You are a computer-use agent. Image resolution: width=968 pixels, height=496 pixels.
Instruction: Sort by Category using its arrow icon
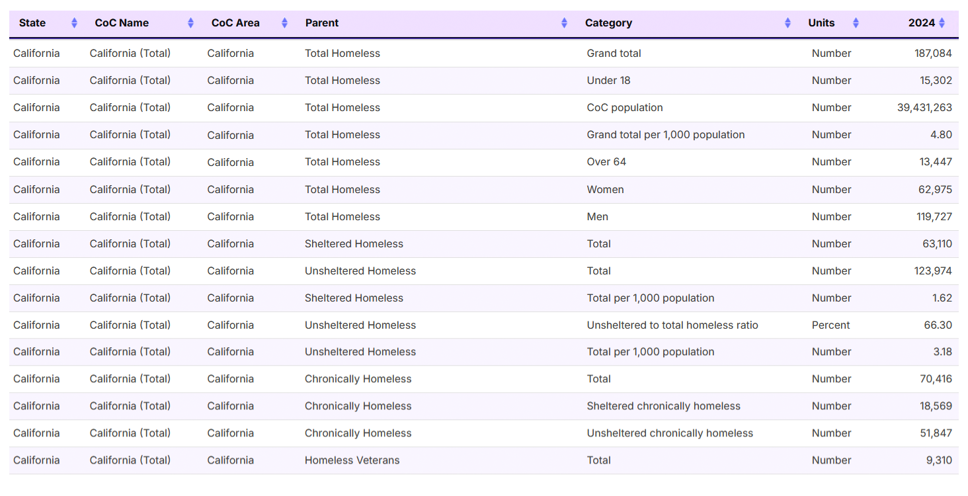[787, 23]
